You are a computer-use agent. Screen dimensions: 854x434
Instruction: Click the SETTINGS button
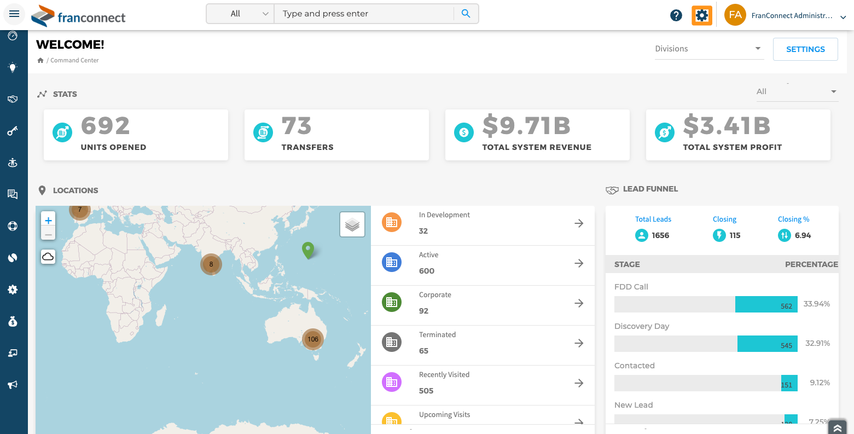pyautogui.click(x=805, y=49)
